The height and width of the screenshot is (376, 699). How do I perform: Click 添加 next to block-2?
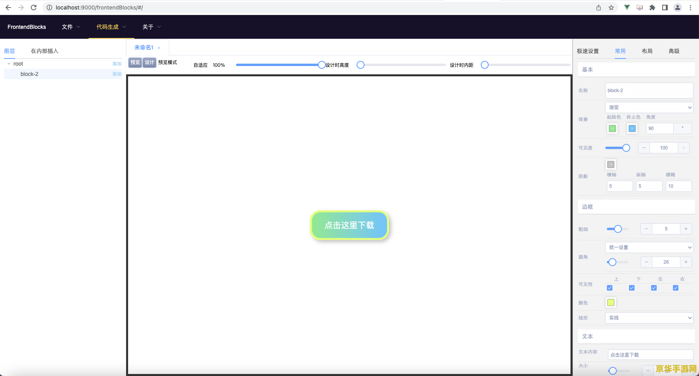117,74
